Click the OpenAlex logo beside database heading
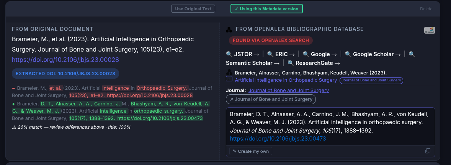Screen dimensions: 451x165 pos(229,29)
